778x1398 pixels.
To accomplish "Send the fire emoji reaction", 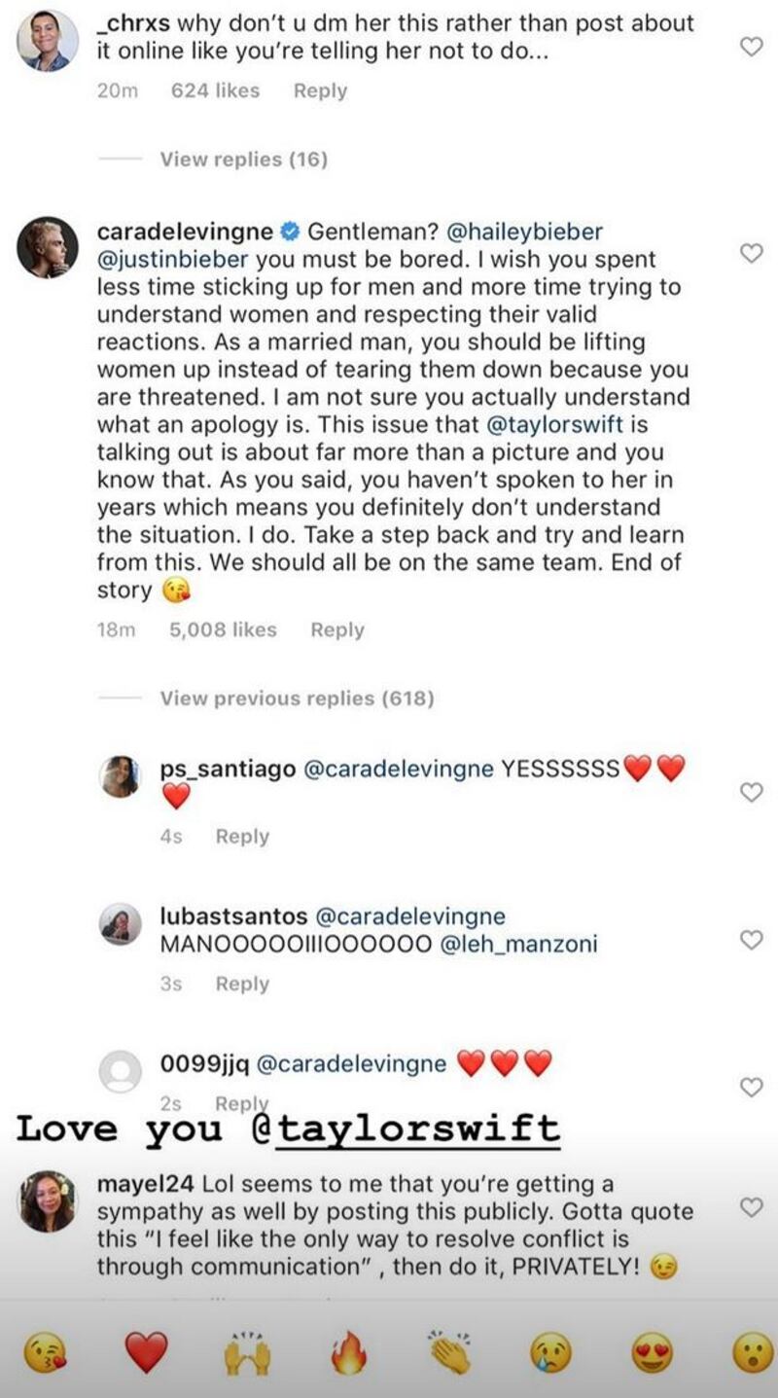I will (347, 1353).
